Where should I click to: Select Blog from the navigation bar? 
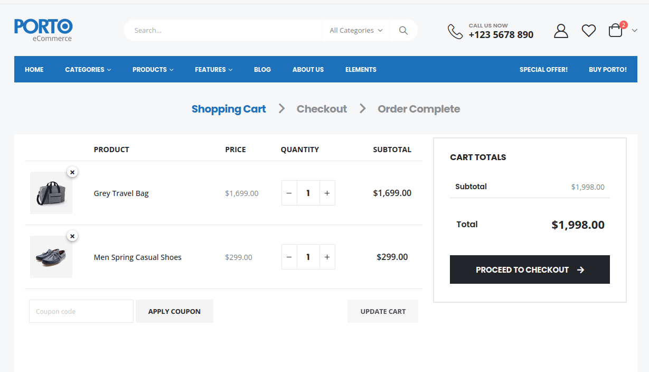(x=262, y=69)
